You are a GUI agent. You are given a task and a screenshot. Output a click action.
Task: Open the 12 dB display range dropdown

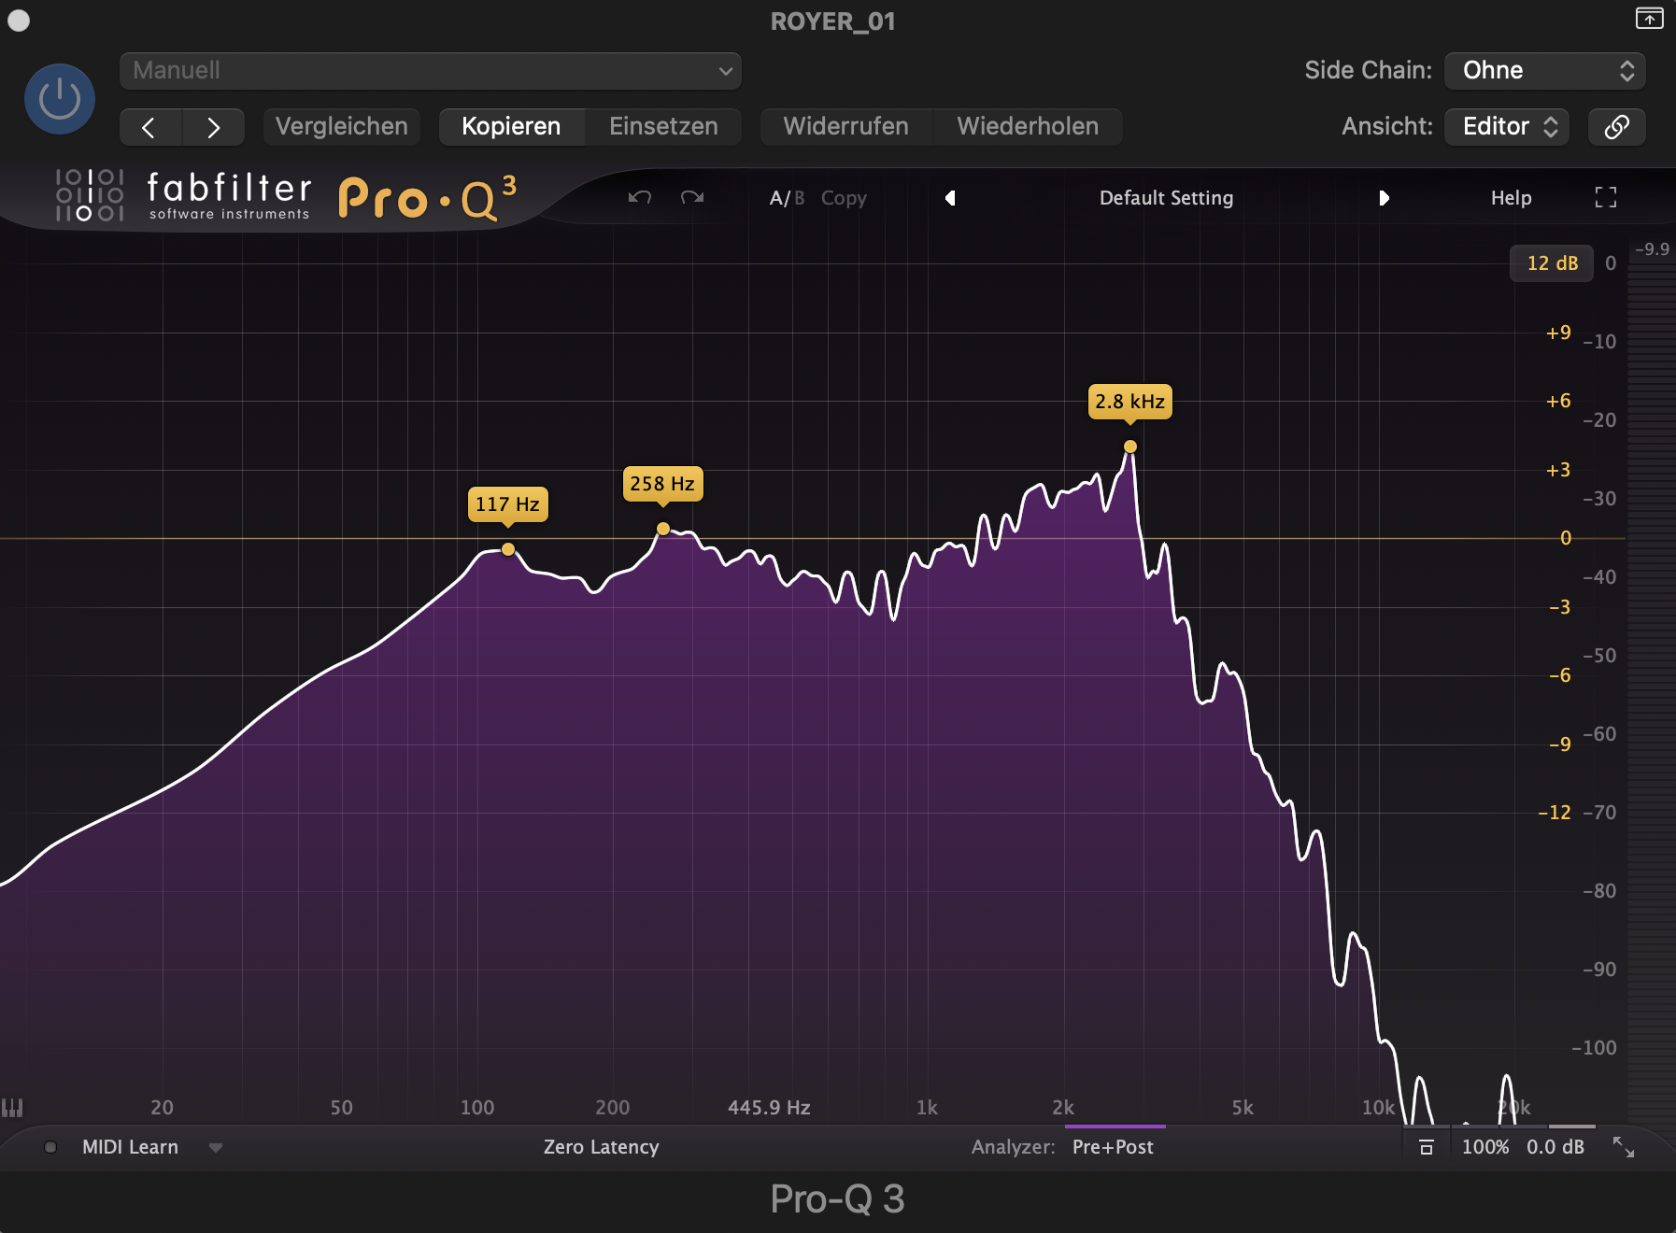tap(1552, 263)
